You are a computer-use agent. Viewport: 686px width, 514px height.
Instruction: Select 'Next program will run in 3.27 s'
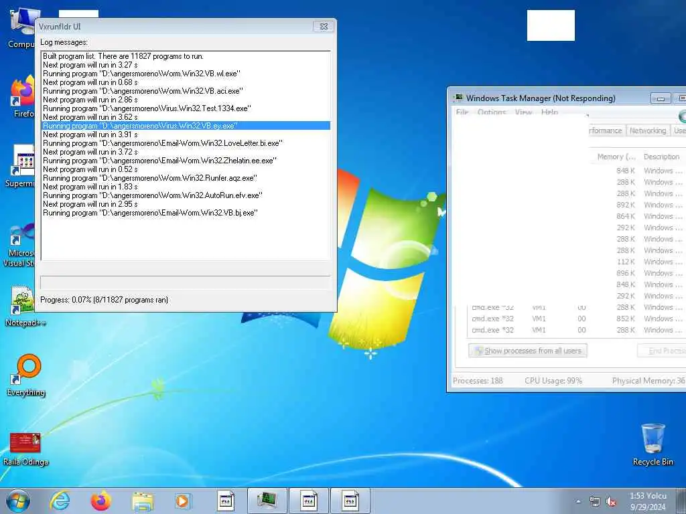click(186, 65)
